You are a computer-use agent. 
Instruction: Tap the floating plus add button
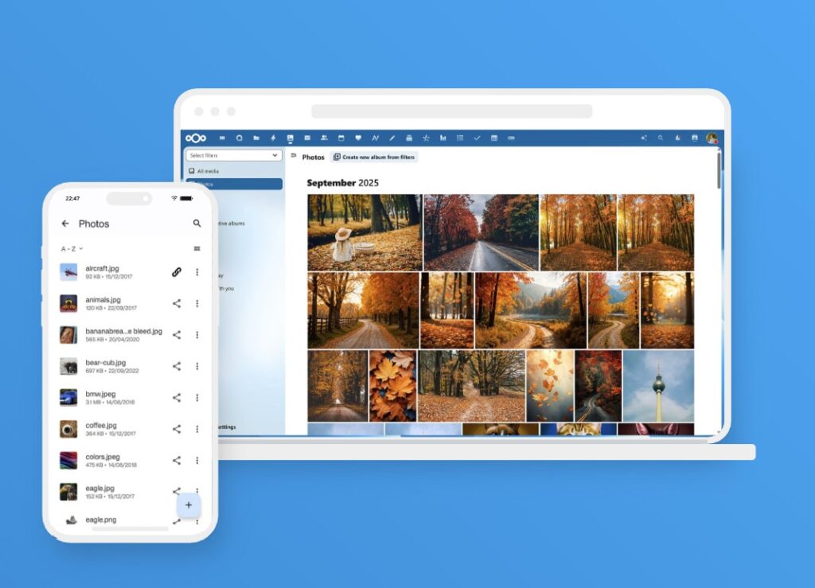coord(189,505)
